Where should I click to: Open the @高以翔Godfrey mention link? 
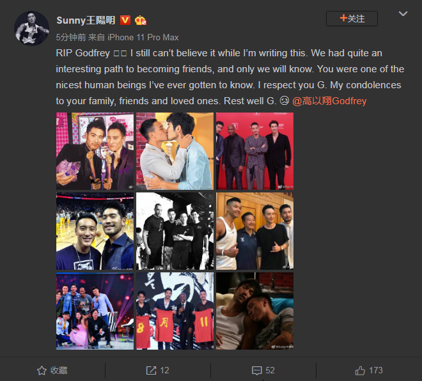click(329, 101)
